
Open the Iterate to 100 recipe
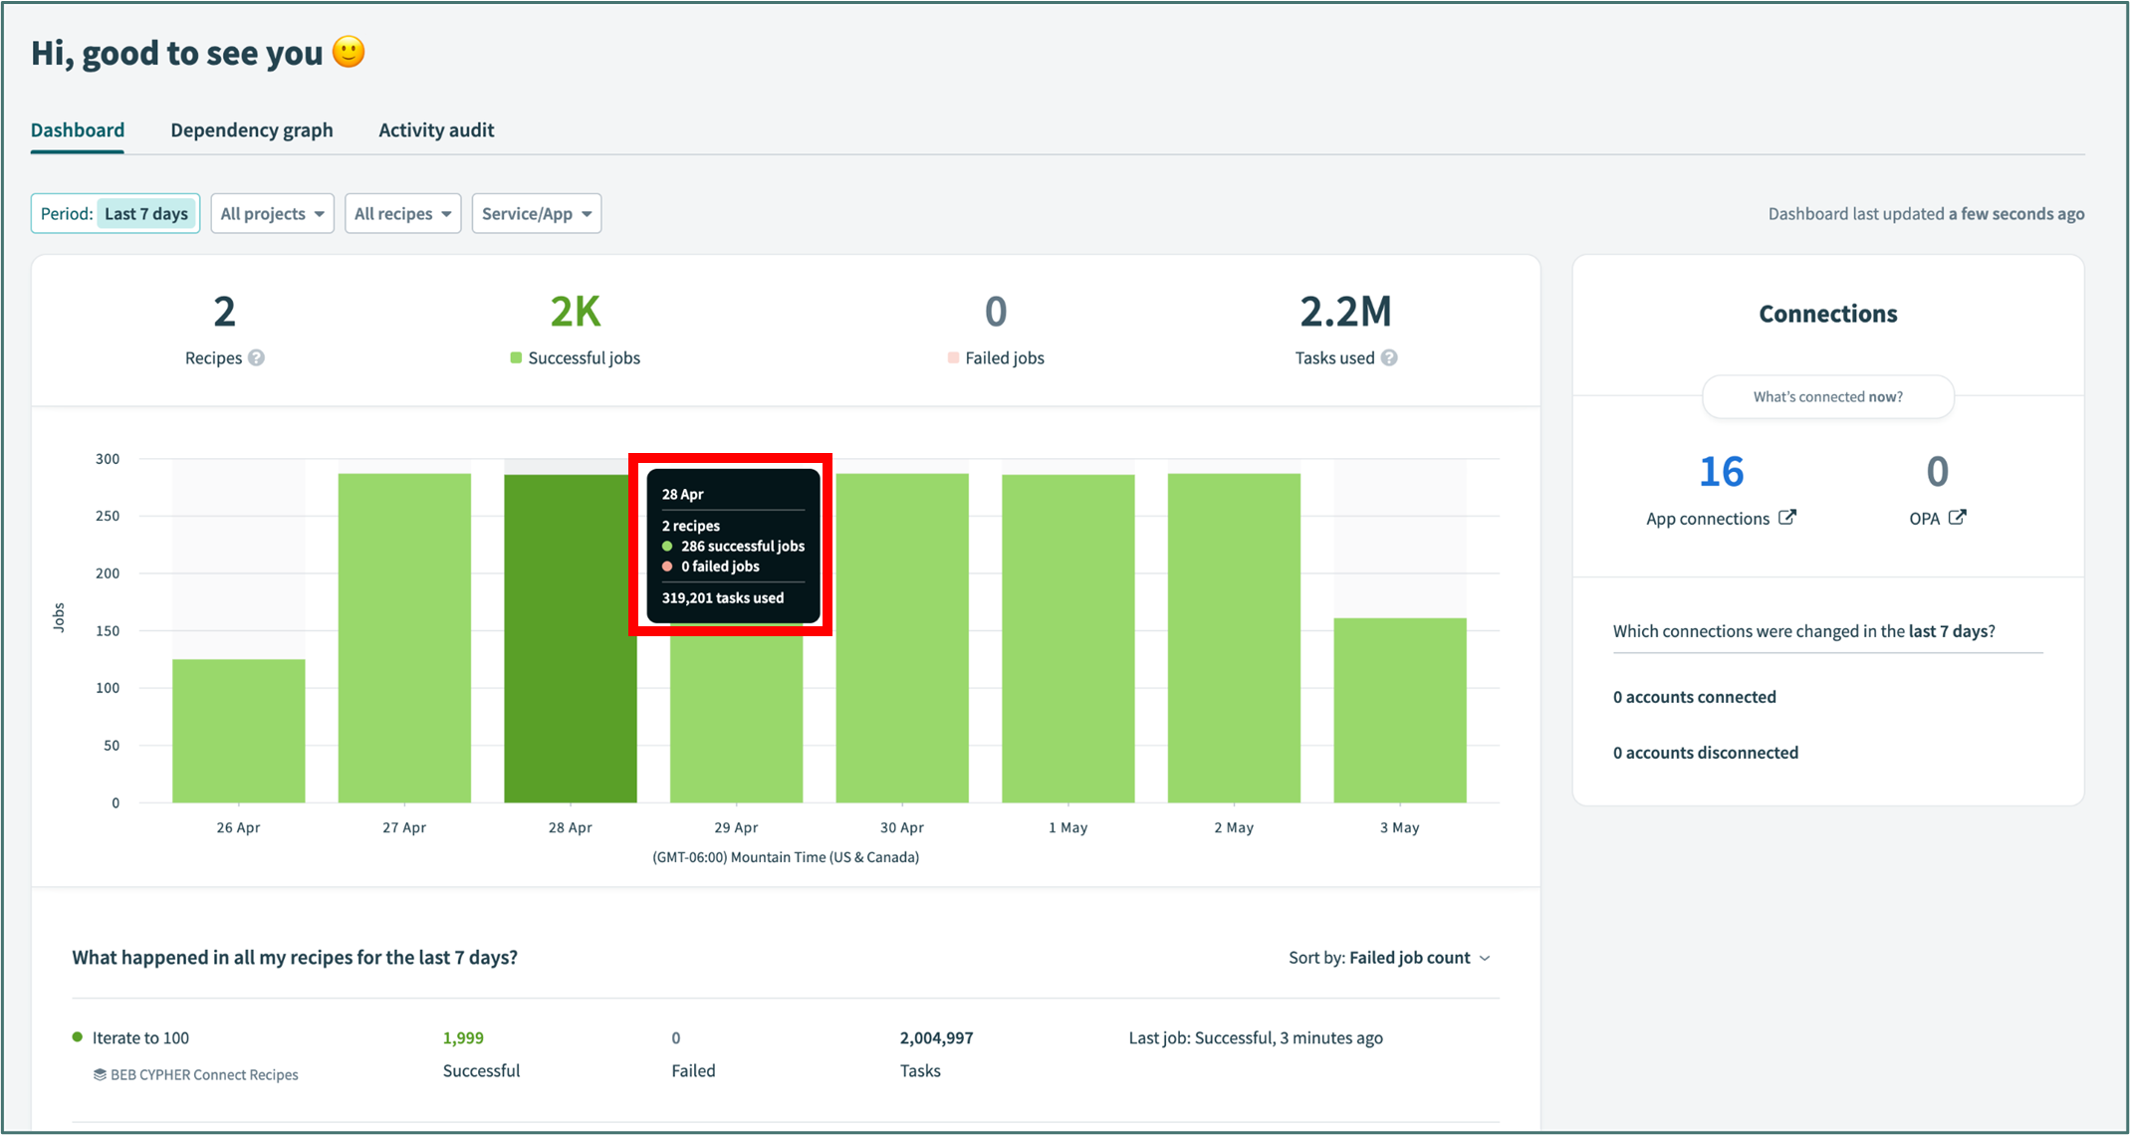pos(140,1037)
